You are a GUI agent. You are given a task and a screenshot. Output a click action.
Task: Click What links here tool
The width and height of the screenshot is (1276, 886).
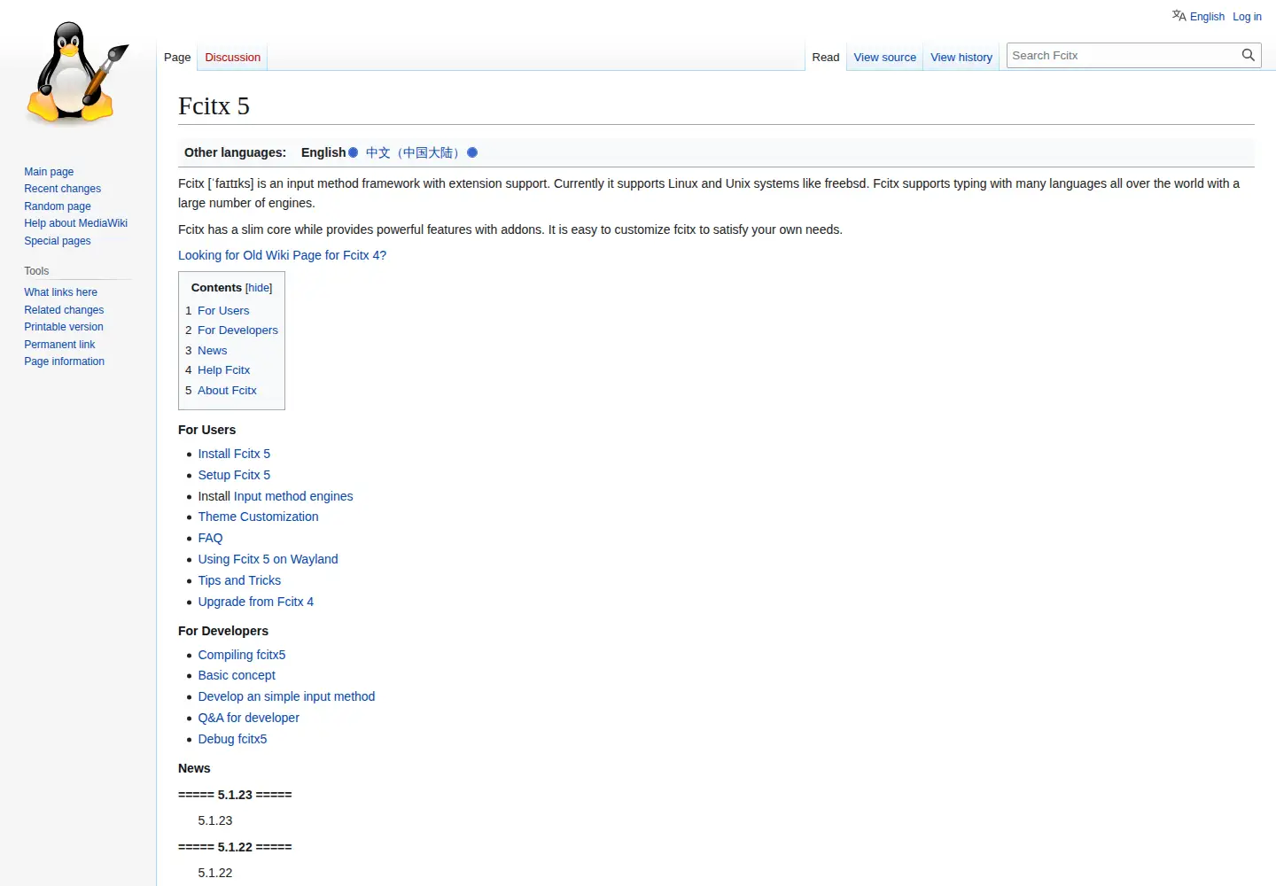coord(60,292)
